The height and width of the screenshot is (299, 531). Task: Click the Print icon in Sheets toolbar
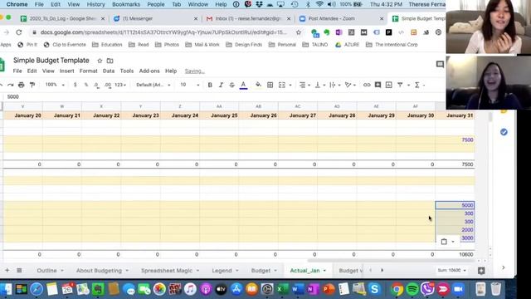point(22,85)
